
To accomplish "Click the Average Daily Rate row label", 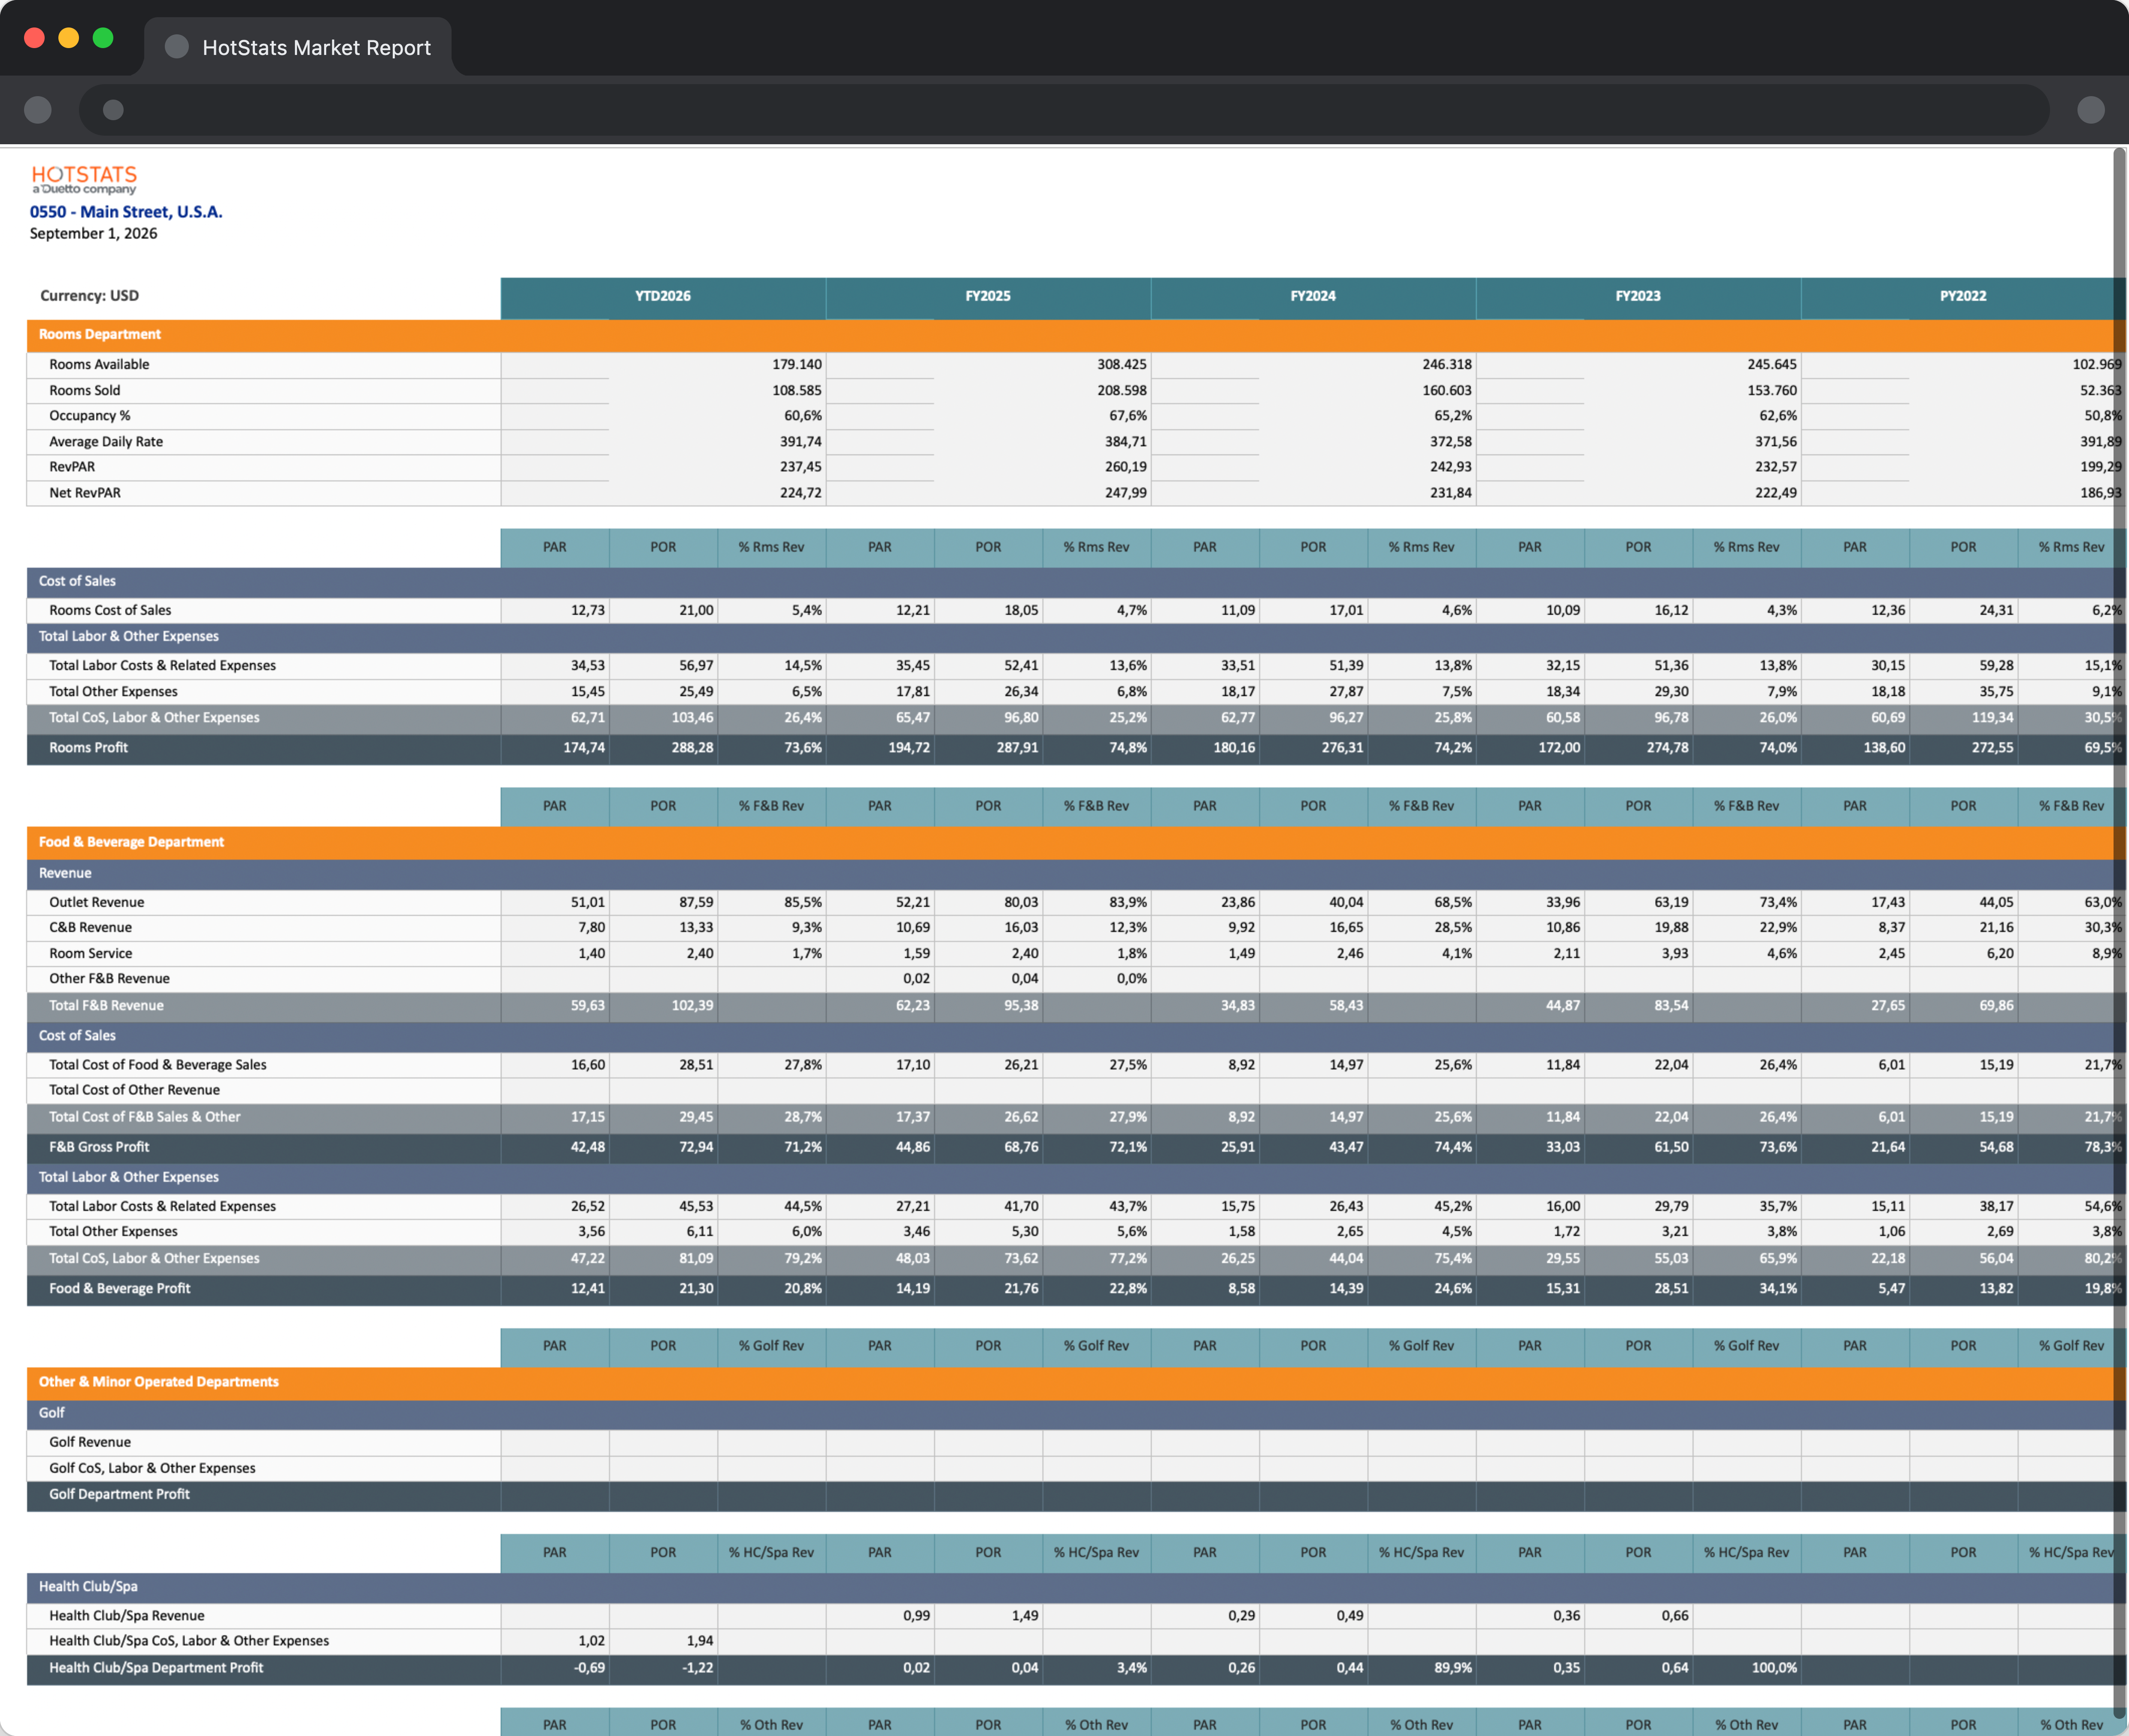I will (x=106, y=442).
